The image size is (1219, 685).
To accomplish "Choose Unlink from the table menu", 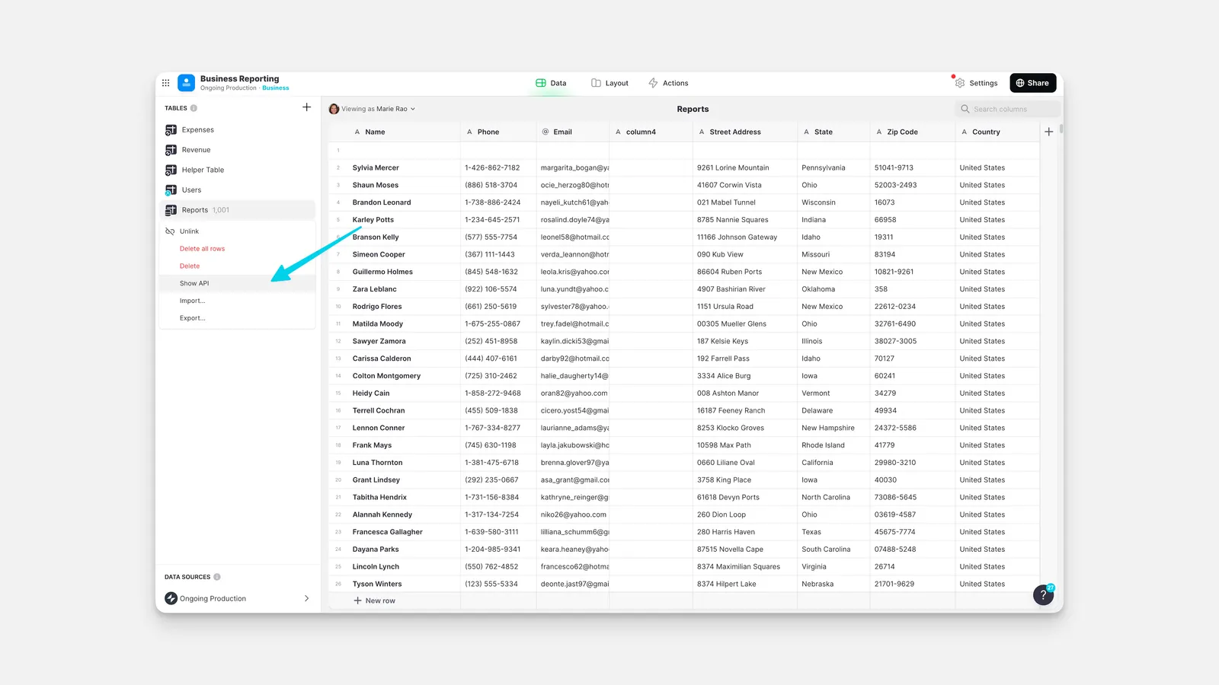I will pos(237,231).
